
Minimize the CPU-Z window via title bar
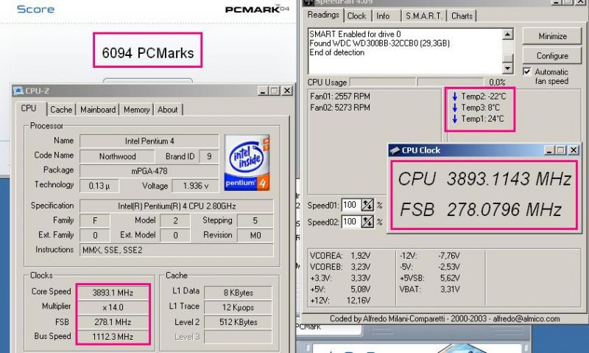tap(263, 91)
